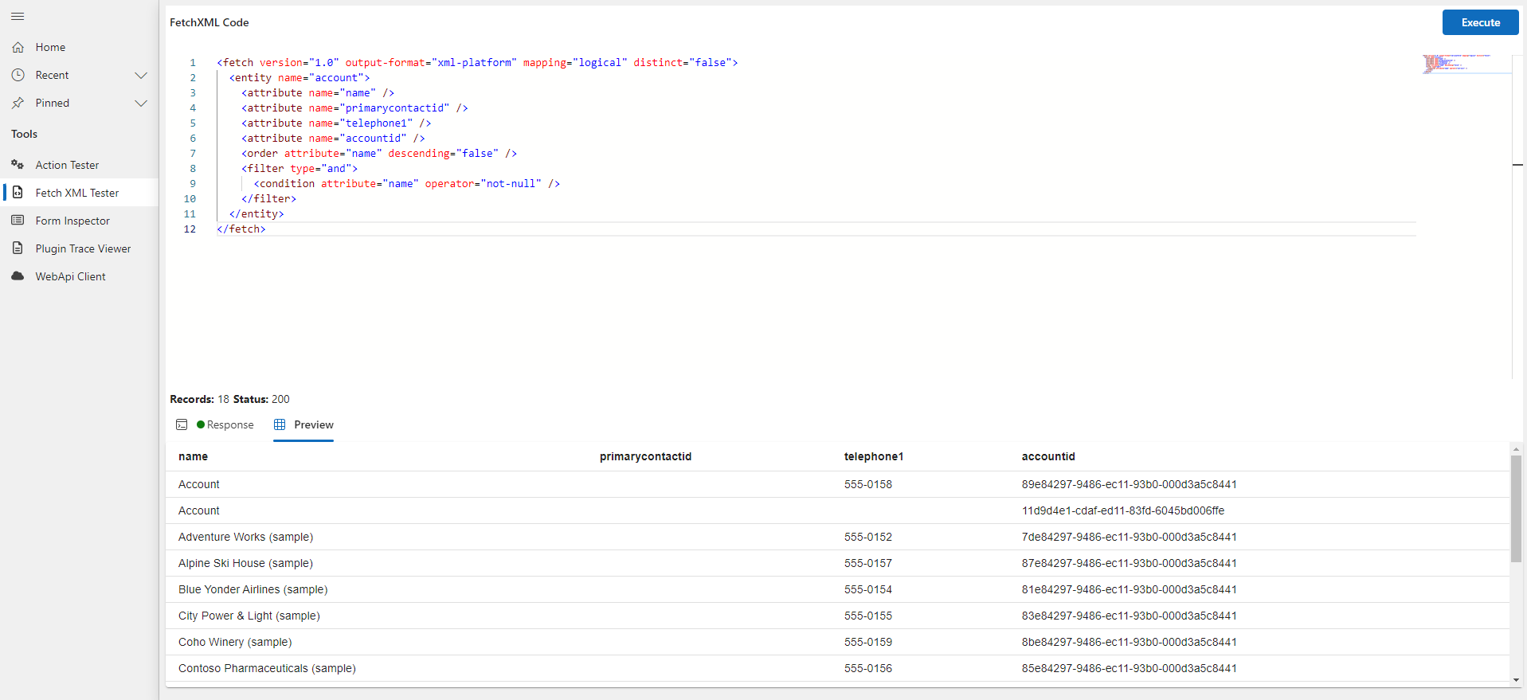Click the Pinned pin icon
This screenshot has height=700, width=1527.
click(18, 103)
